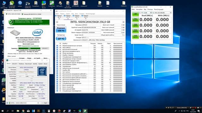This screenshot has width=202, height=113.
Task: Click the small icon left of SSD-Z drive selector
Action: (8, 103)
